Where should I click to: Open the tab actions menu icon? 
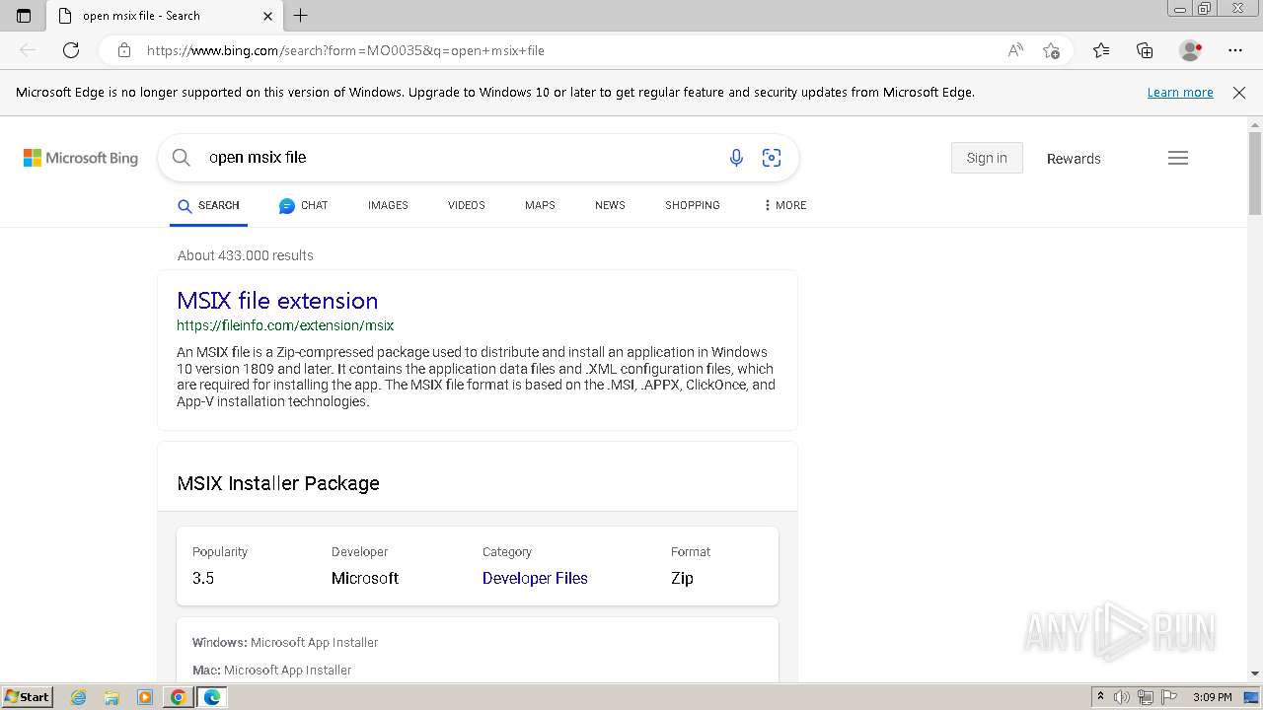pyautogui.click(x=24, y=16)
